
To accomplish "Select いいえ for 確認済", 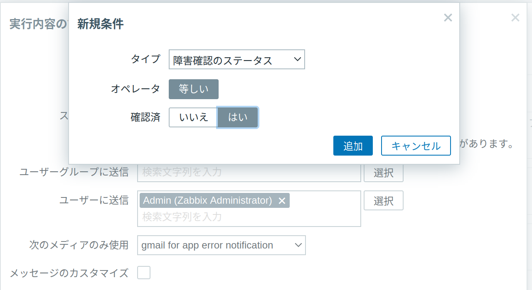I will tap(193, 117).
